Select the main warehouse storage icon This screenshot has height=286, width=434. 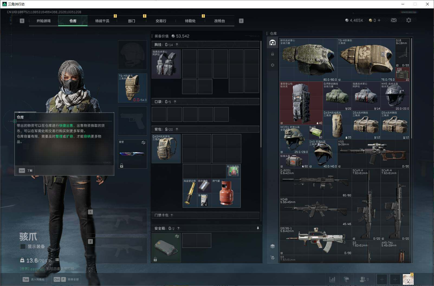pos(273,43)
